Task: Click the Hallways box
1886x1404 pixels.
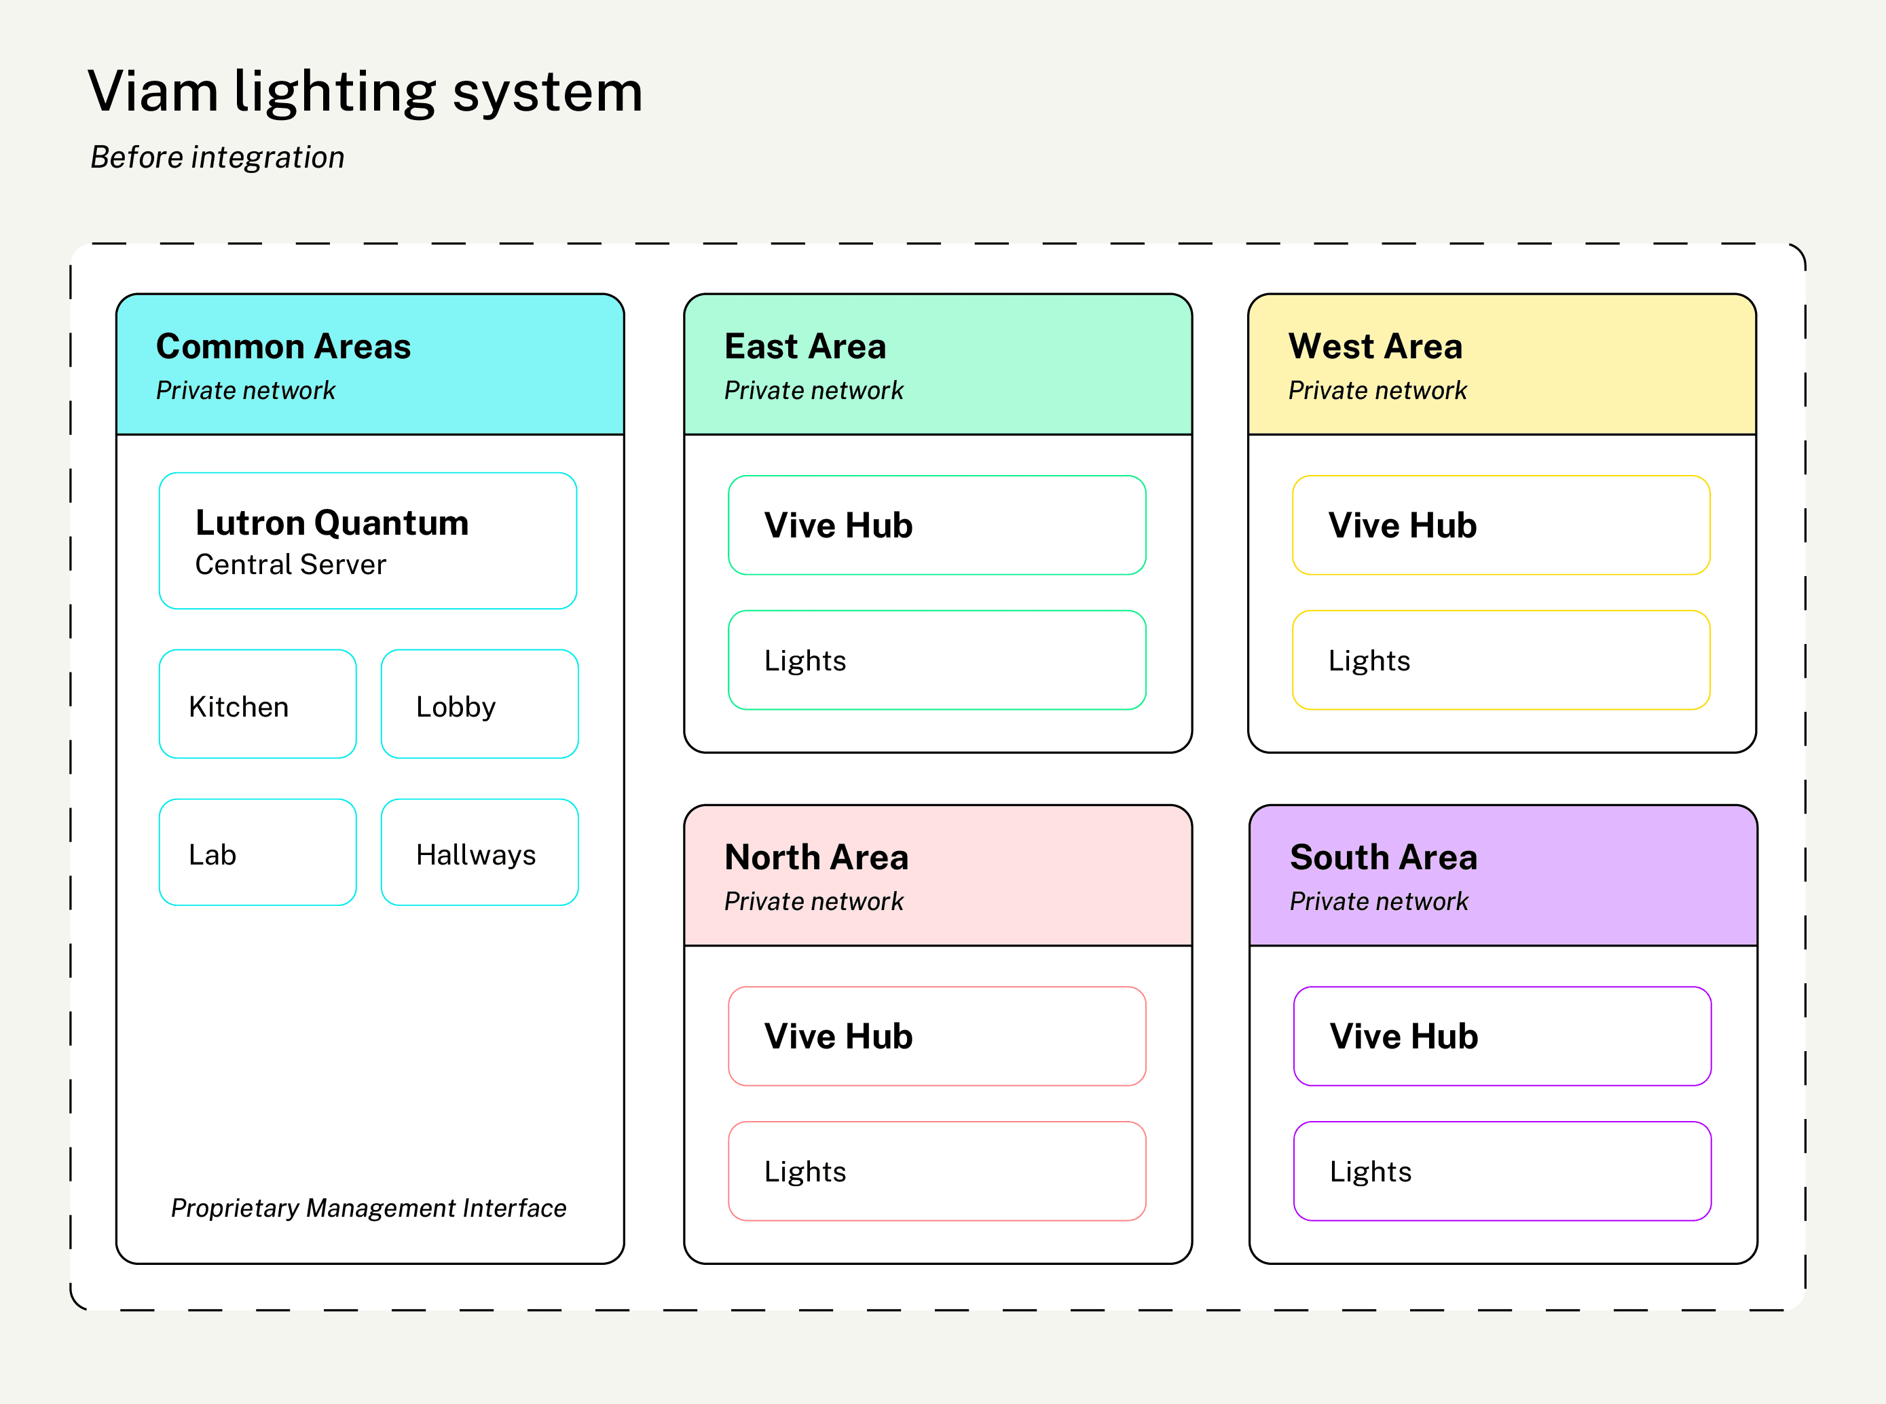Action: [479, 852]
